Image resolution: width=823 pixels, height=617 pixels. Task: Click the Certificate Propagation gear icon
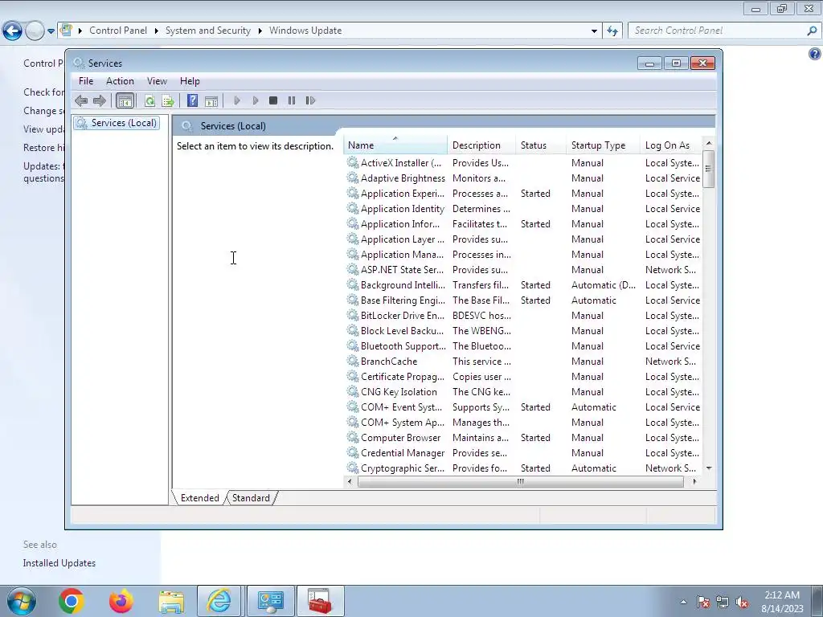(353, 376)
